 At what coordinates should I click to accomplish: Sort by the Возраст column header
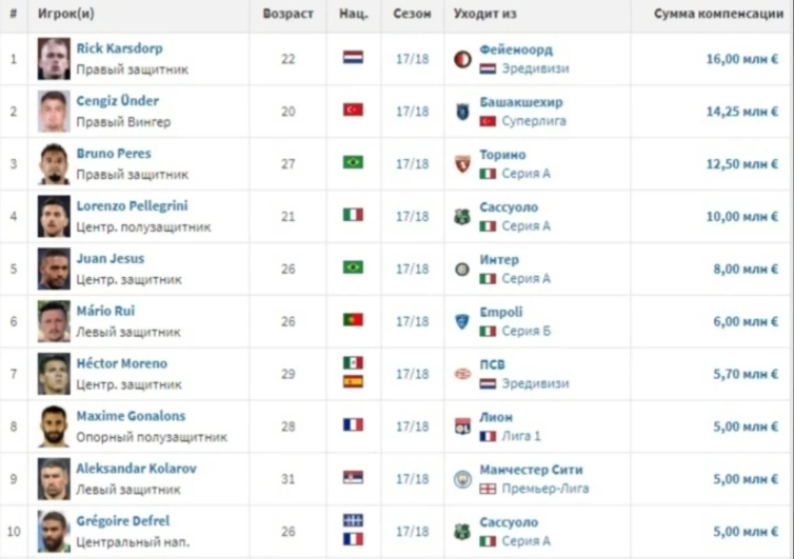(288, 14)
